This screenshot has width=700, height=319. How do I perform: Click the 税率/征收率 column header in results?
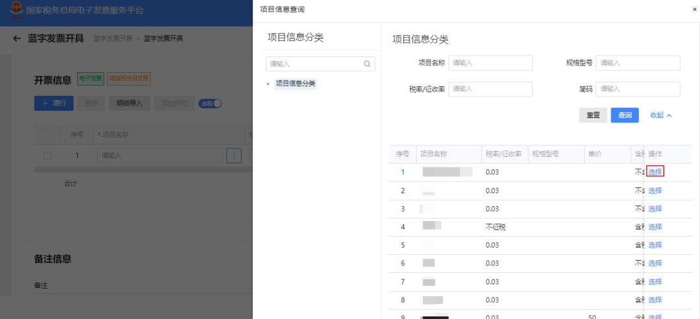coord(504,154)
